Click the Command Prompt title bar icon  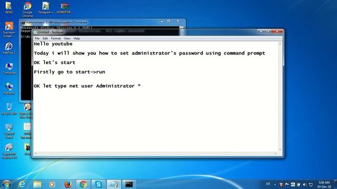23,23
